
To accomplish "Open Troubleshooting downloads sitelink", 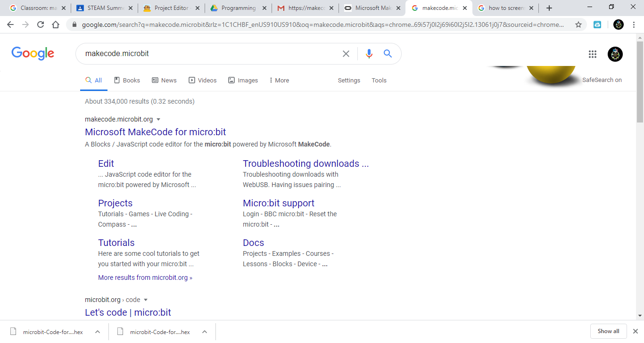I will [306, 163].
